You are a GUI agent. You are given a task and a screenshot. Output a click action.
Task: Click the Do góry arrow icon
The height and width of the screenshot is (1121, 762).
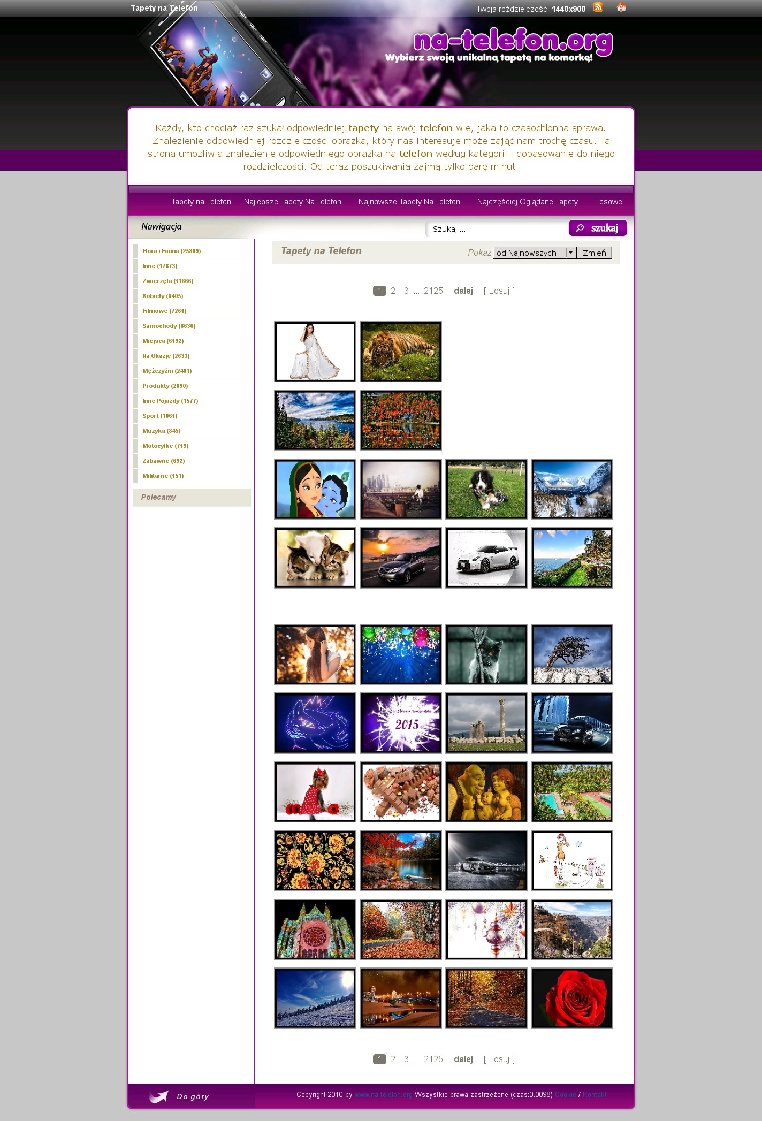click(x=158, y=1096)
